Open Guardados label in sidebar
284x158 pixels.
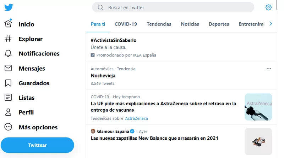(34, 83)
